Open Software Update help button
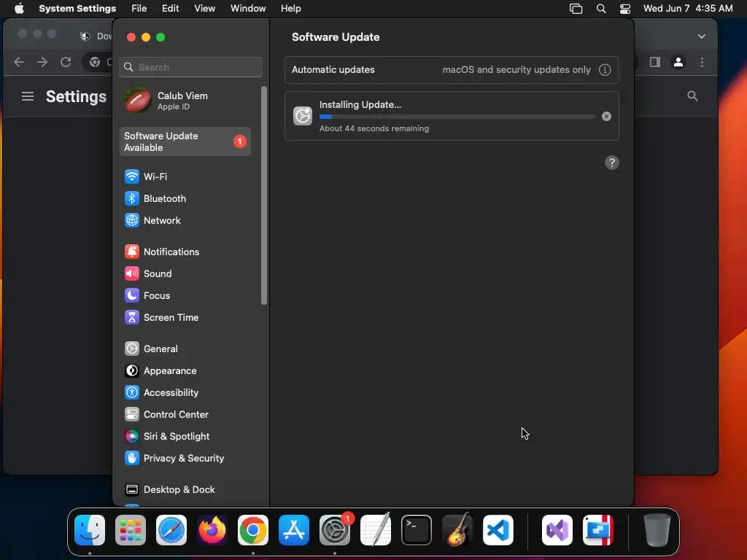 (612, 163)
